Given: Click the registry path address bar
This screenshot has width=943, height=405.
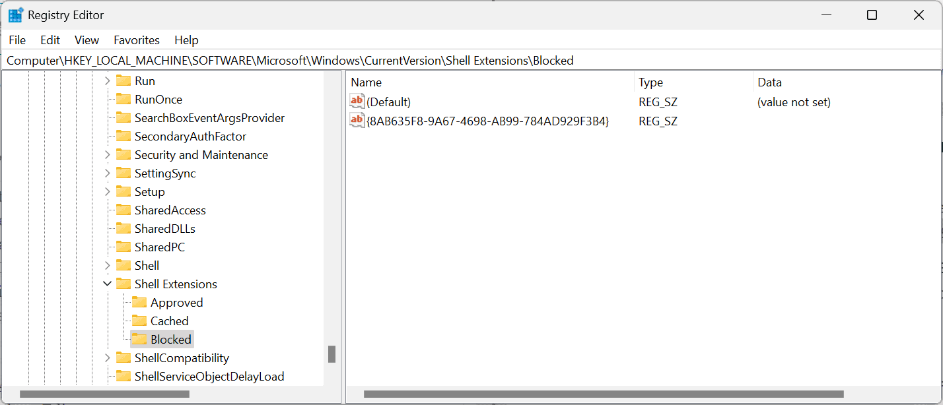Looking at the screenshot, I should [x=471, y=60].
